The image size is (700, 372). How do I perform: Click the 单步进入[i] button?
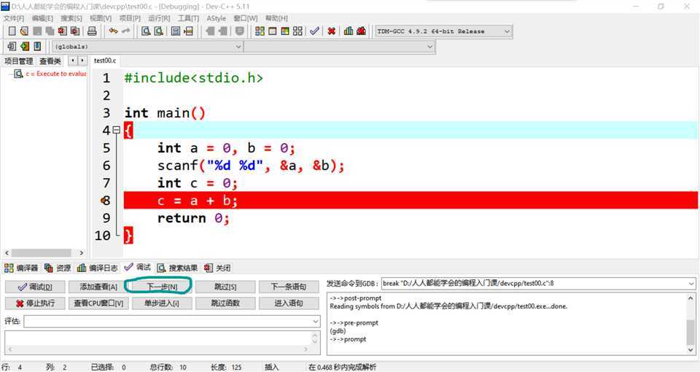[x=162, y=303]
